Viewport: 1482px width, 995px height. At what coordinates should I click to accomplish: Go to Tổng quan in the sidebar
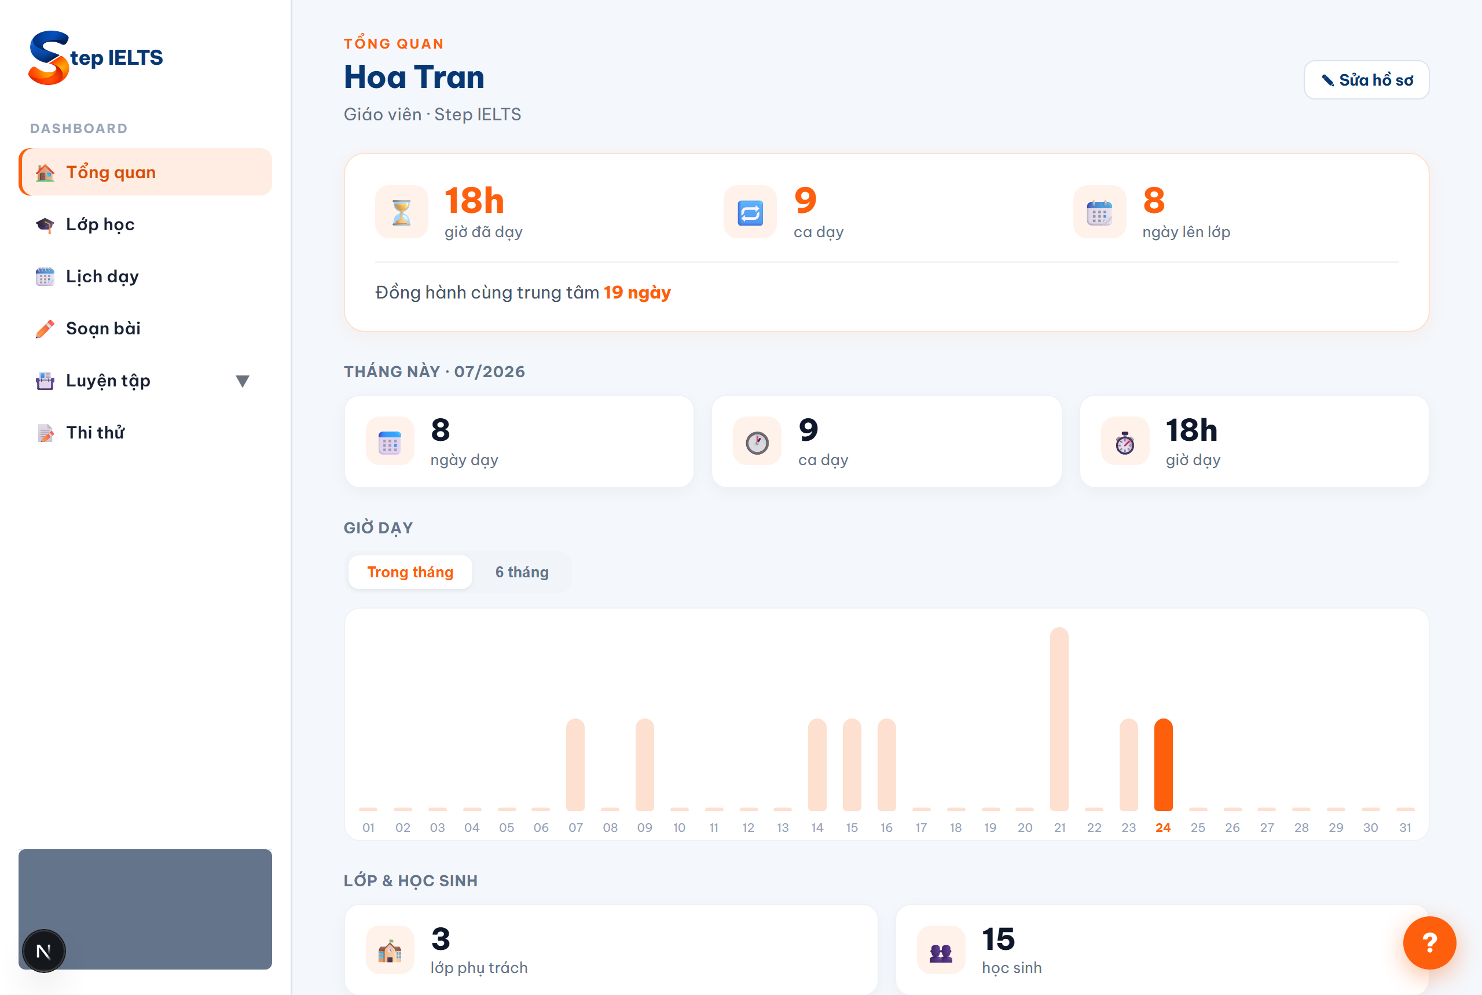click(x=145, y=172)
